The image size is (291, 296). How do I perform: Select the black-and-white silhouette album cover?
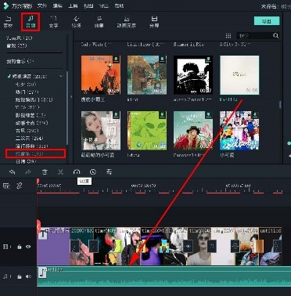click(193, 75)
